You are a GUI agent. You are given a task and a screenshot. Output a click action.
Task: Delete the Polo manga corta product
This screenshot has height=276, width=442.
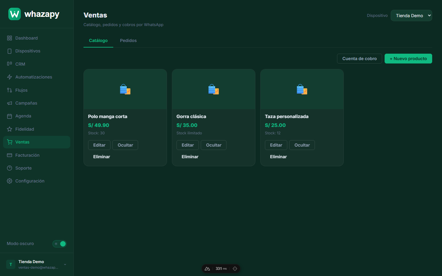(x=102, y=157)
